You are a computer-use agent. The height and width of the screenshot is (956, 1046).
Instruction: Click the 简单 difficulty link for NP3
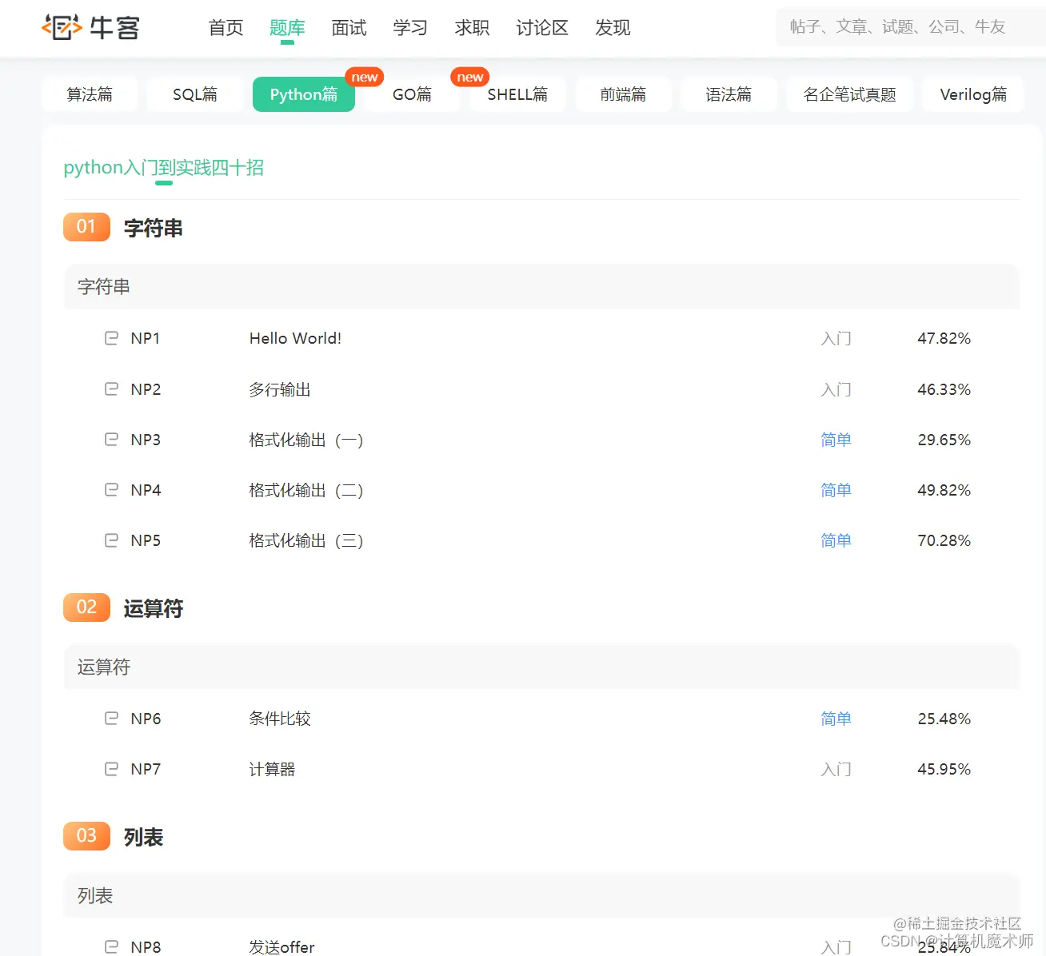(x=835, y=439)
